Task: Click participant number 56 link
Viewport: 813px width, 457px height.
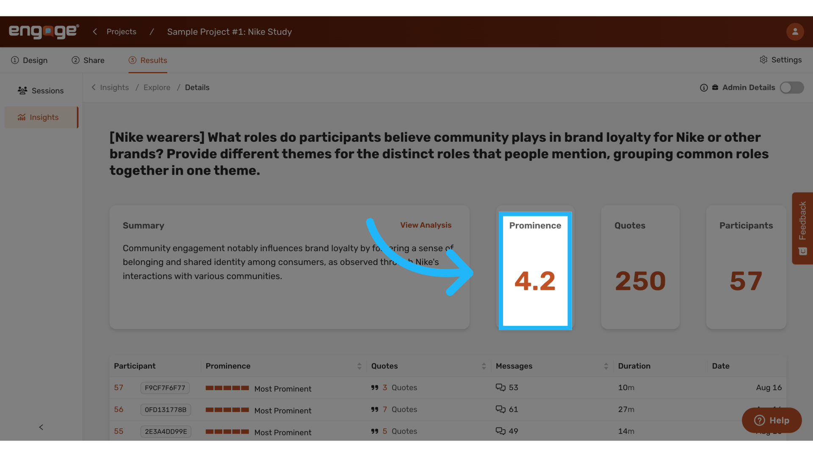Action: point(119,410)
